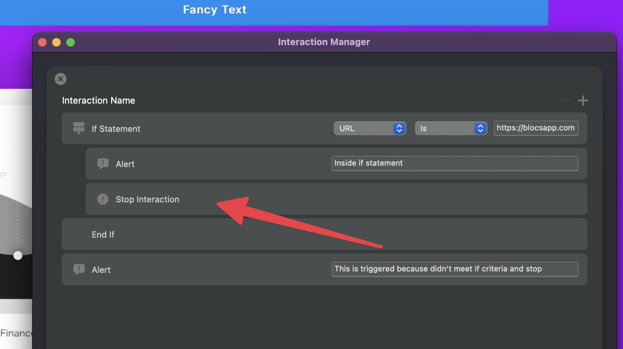This screenshot has width=623, height=349.
Task: Click the Alert icon above Stop Interaction
Action: point(103,164)
